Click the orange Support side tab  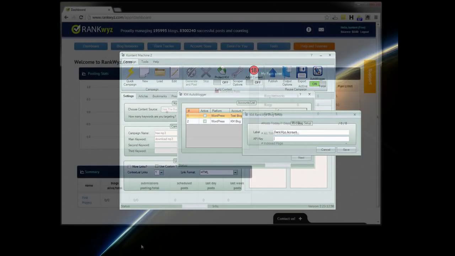click(370, 76)
